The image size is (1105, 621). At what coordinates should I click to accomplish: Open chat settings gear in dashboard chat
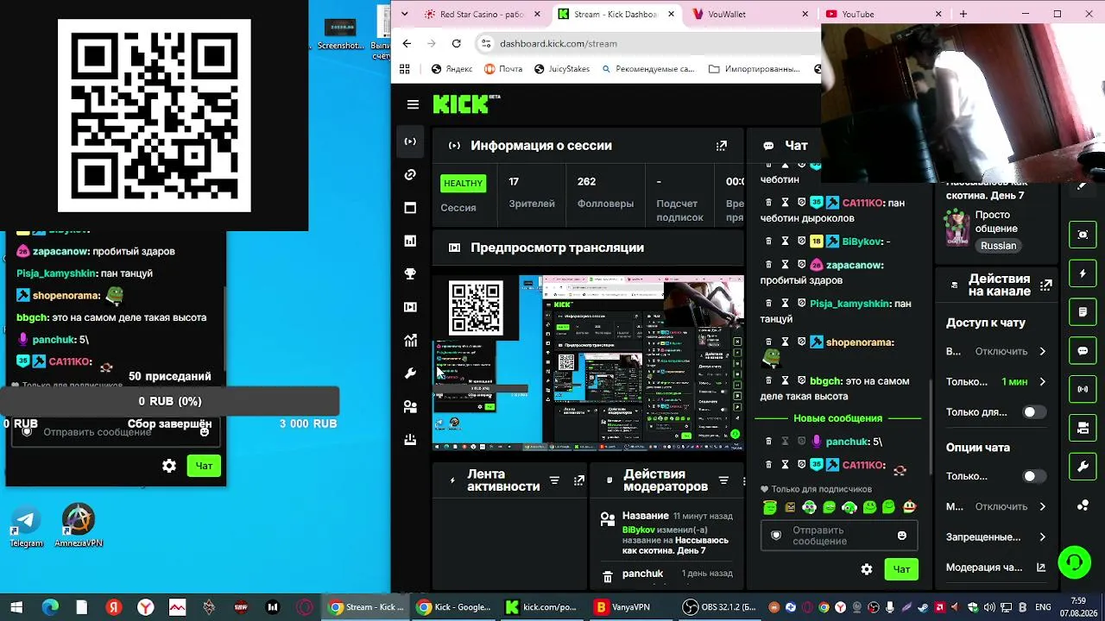[x=867, y=569]
